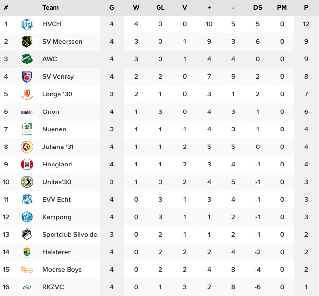This screenshot has width=319, height=296.
Task: Sort table by the P points column
Action: coord(306,7)
